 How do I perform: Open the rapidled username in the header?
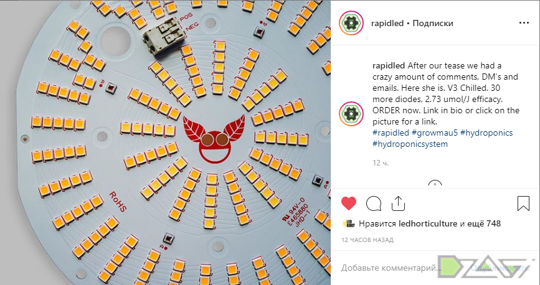(x=387, y=24)
